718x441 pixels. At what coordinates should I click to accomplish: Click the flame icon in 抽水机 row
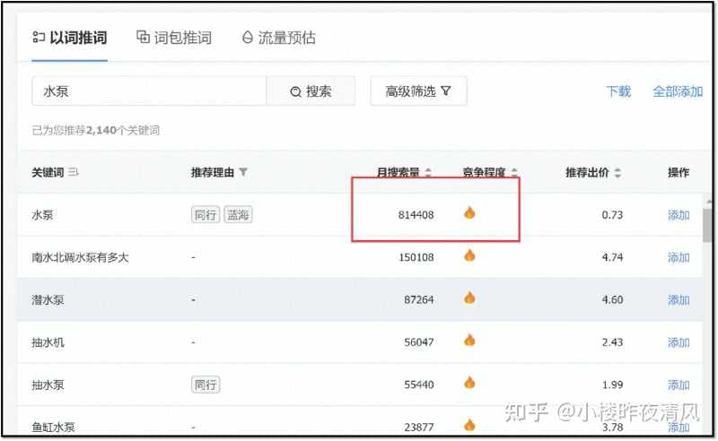469,341
